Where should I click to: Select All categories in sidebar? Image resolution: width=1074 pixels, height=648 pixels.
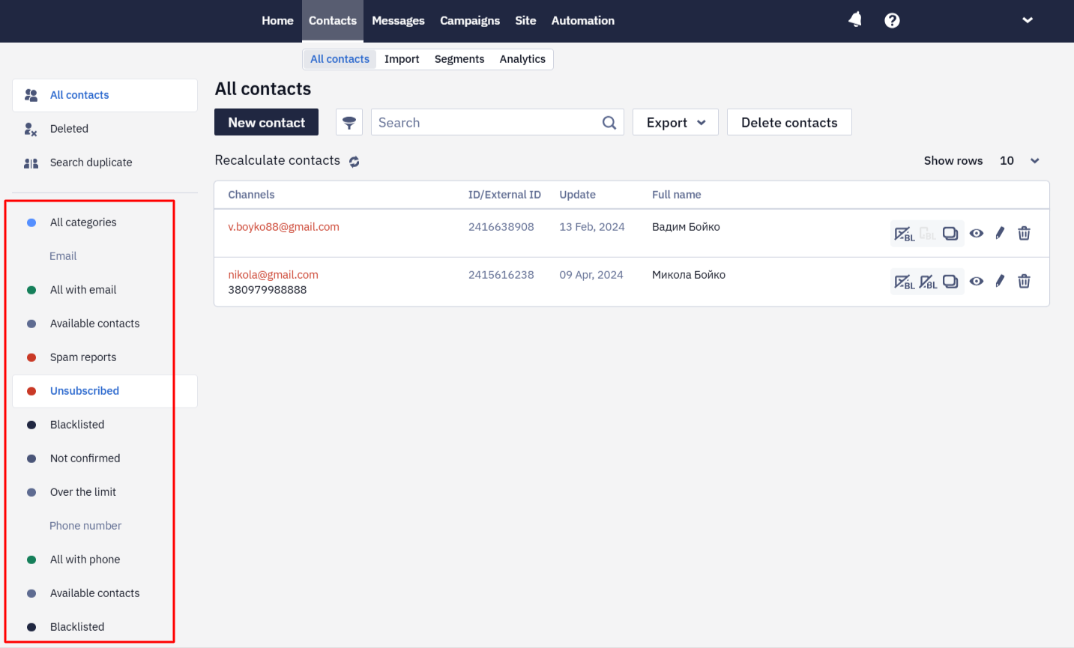click(83, 222)
